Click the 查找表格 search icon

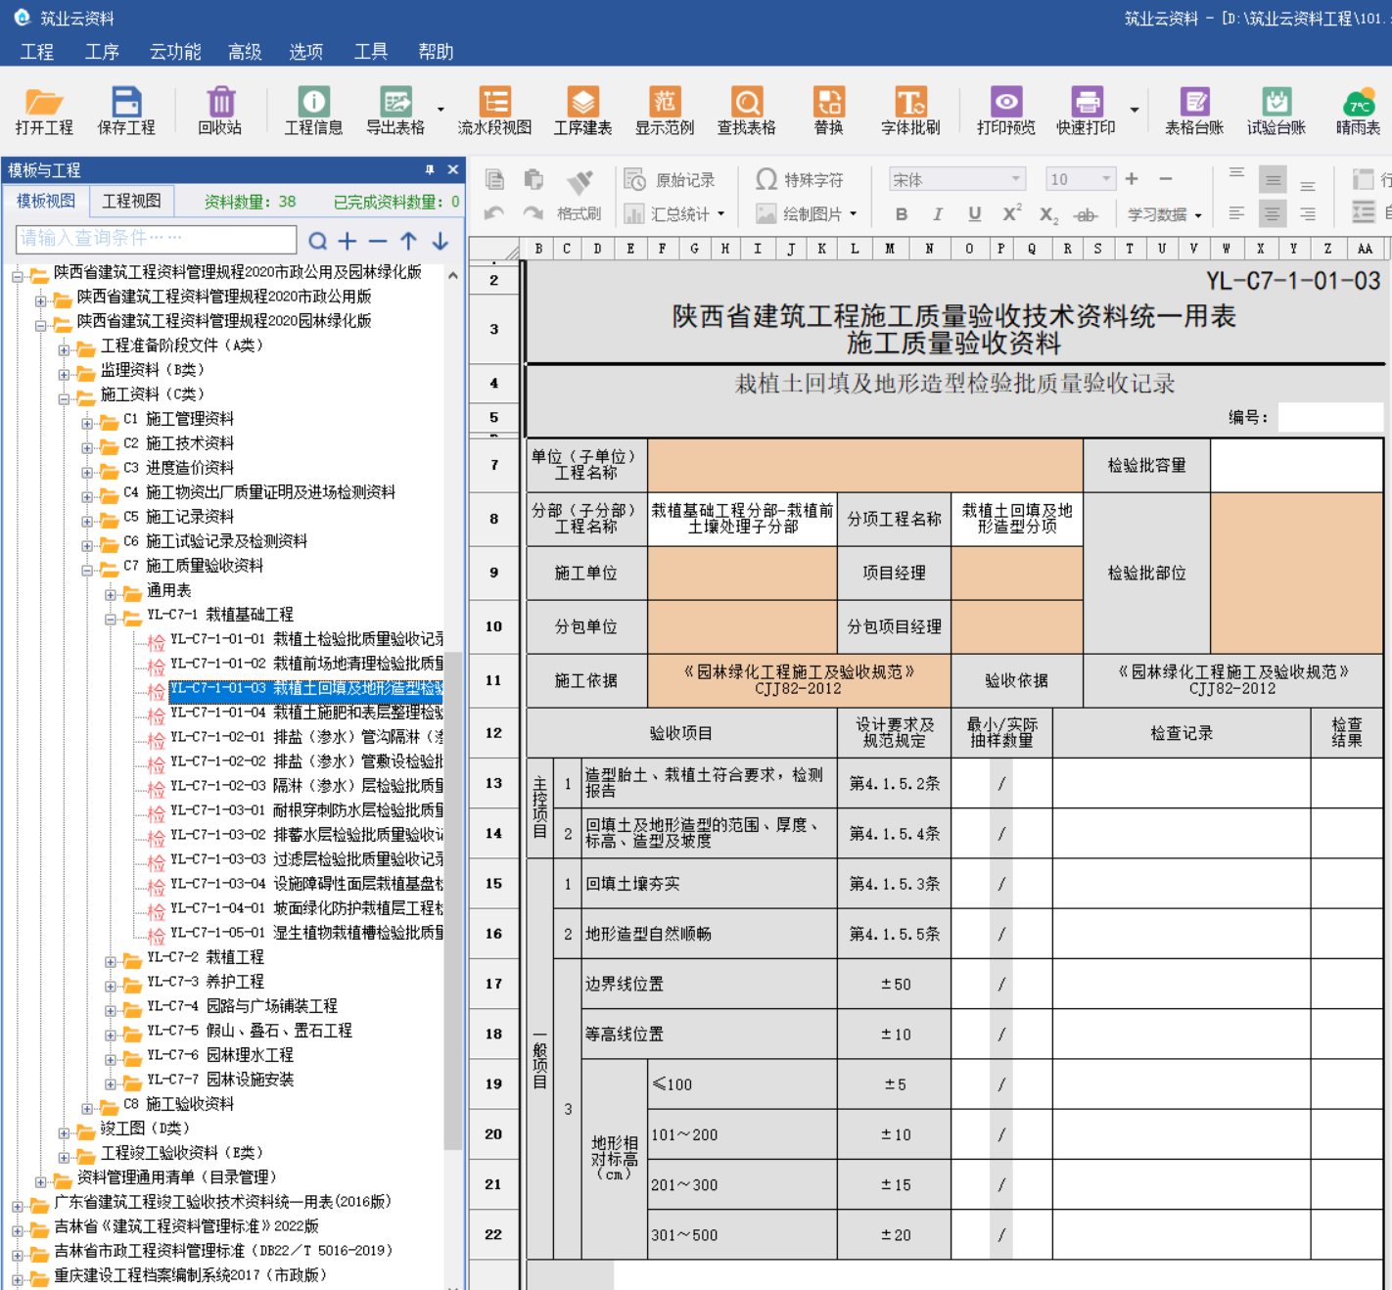(747, 102)
